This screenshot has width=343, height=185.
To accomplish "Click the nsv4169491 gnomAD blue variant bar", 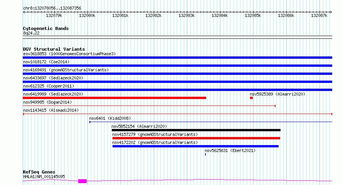I will click(177, 74).
